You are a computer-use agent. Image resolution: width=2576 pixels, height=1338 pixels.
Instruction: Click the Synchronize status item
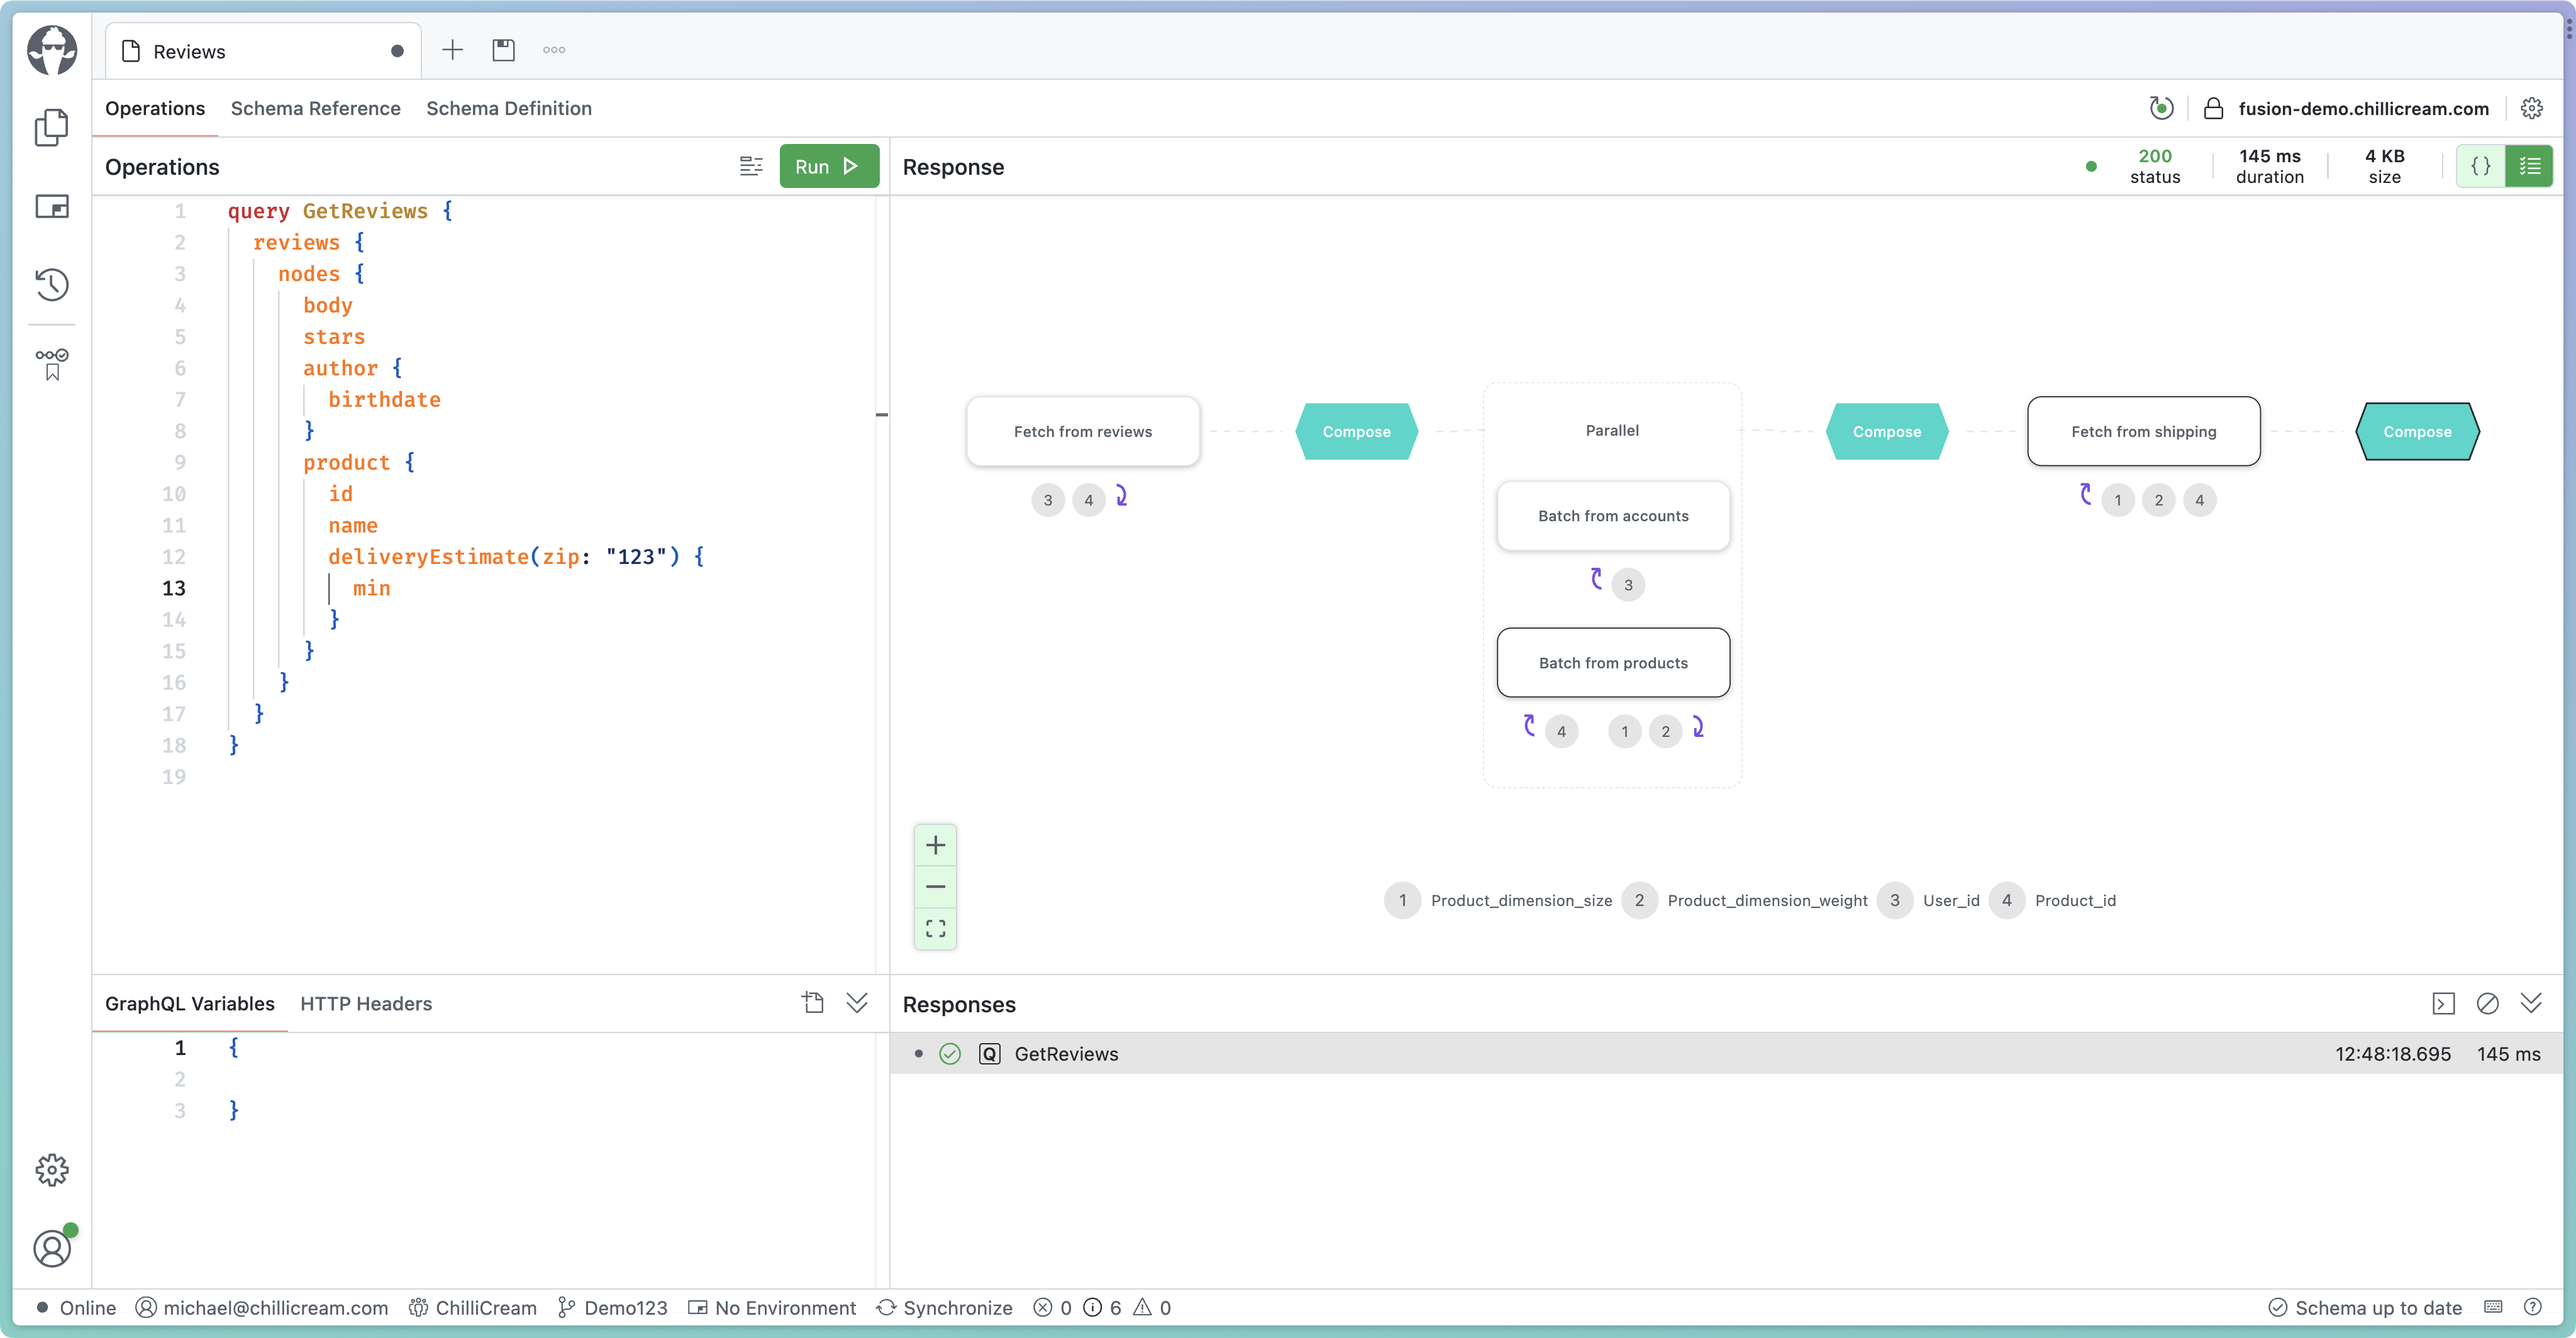click(944, 1308)
